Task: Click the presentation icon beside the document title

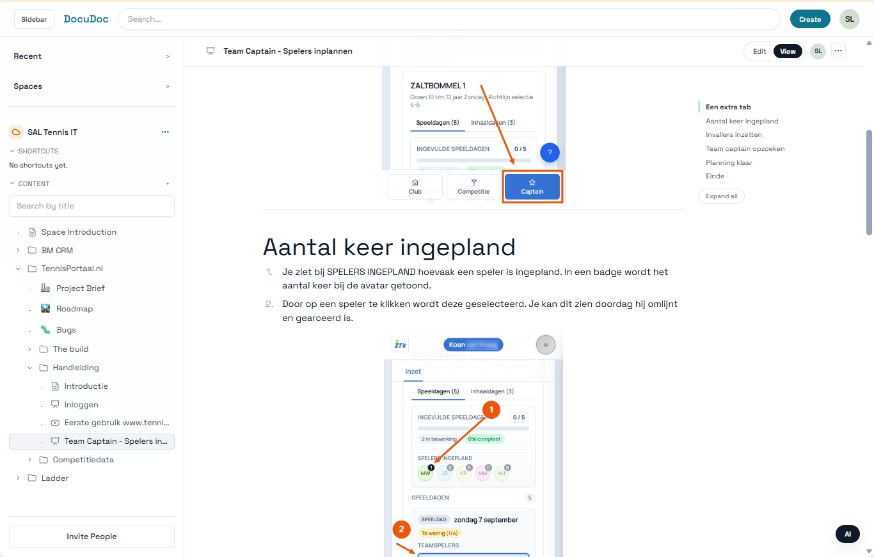Action: pyautogui.click(x=211, y=51)
